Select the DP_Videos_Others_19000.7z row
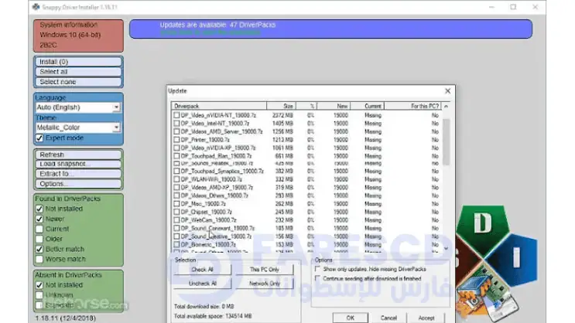The height and width of the screenshot is (323, 575). (306, 195)
